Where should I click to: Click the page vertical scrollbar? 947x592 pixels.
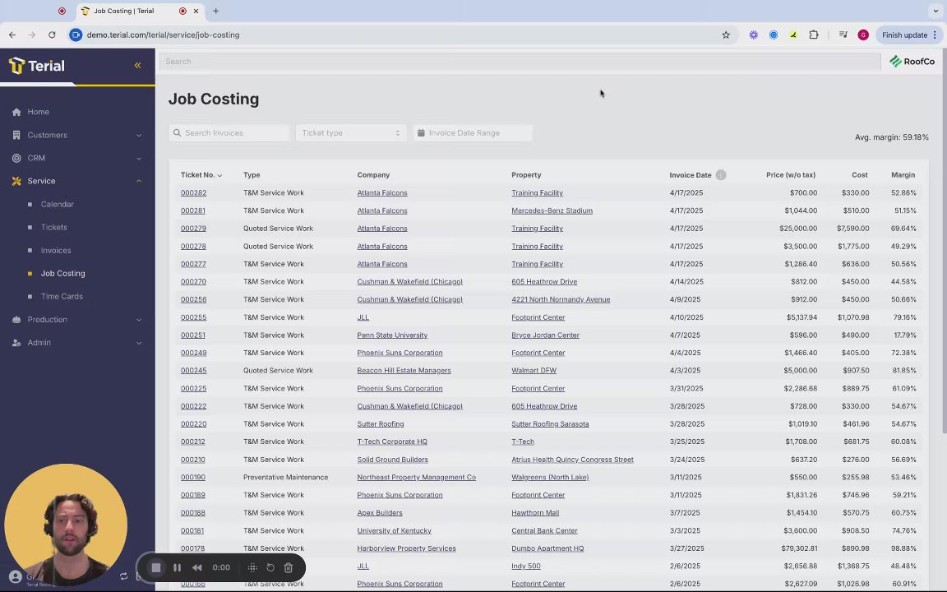[x=944, y=242]
